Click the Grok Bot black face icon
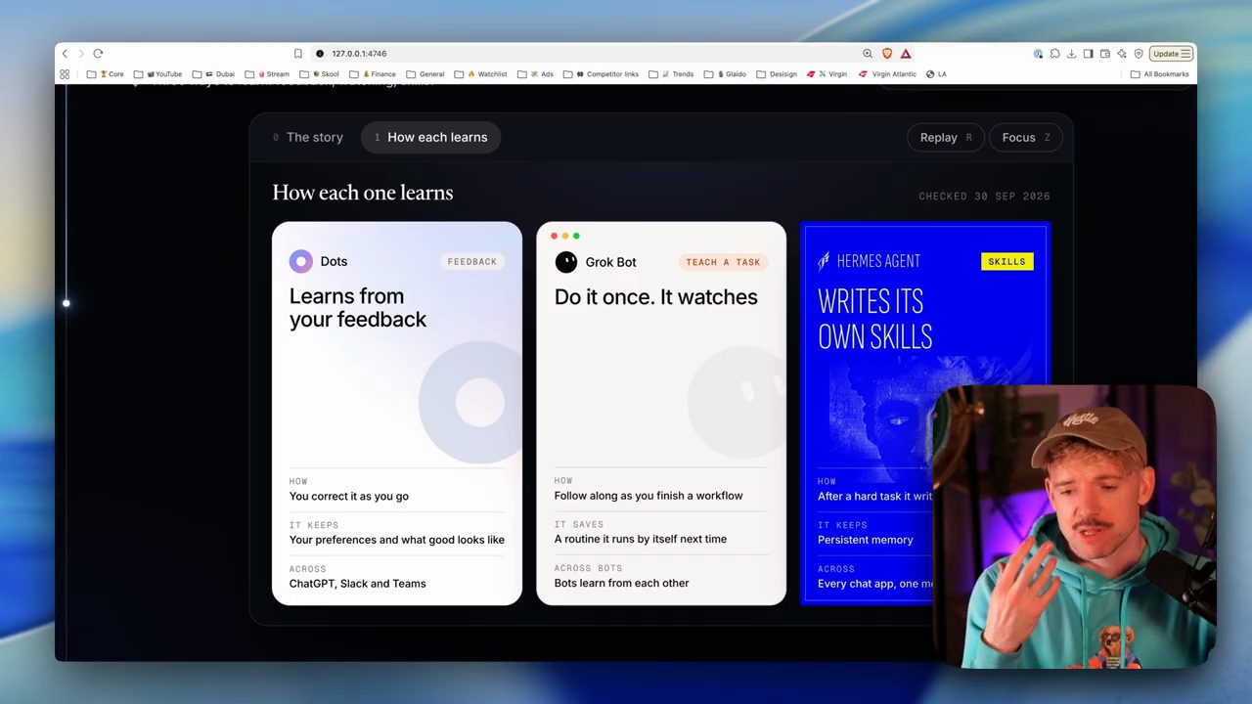Screen dimensions: 1252x704 point(566,262)
